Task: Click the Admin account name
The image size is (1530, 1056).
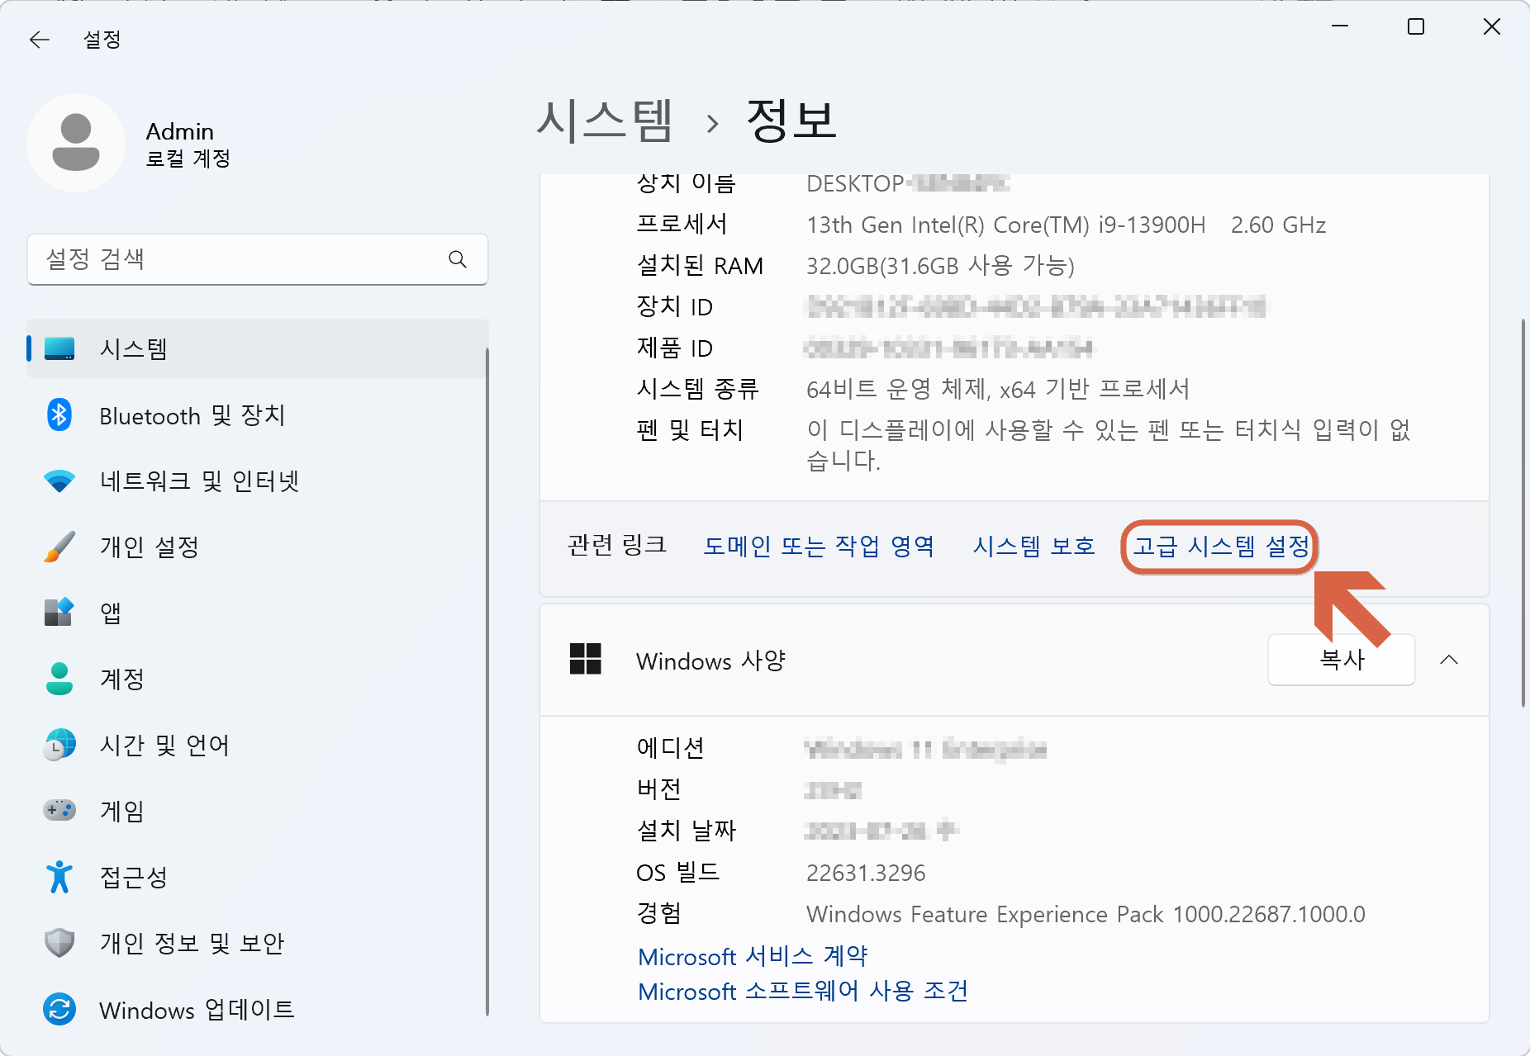Action: tap(180, 131)
